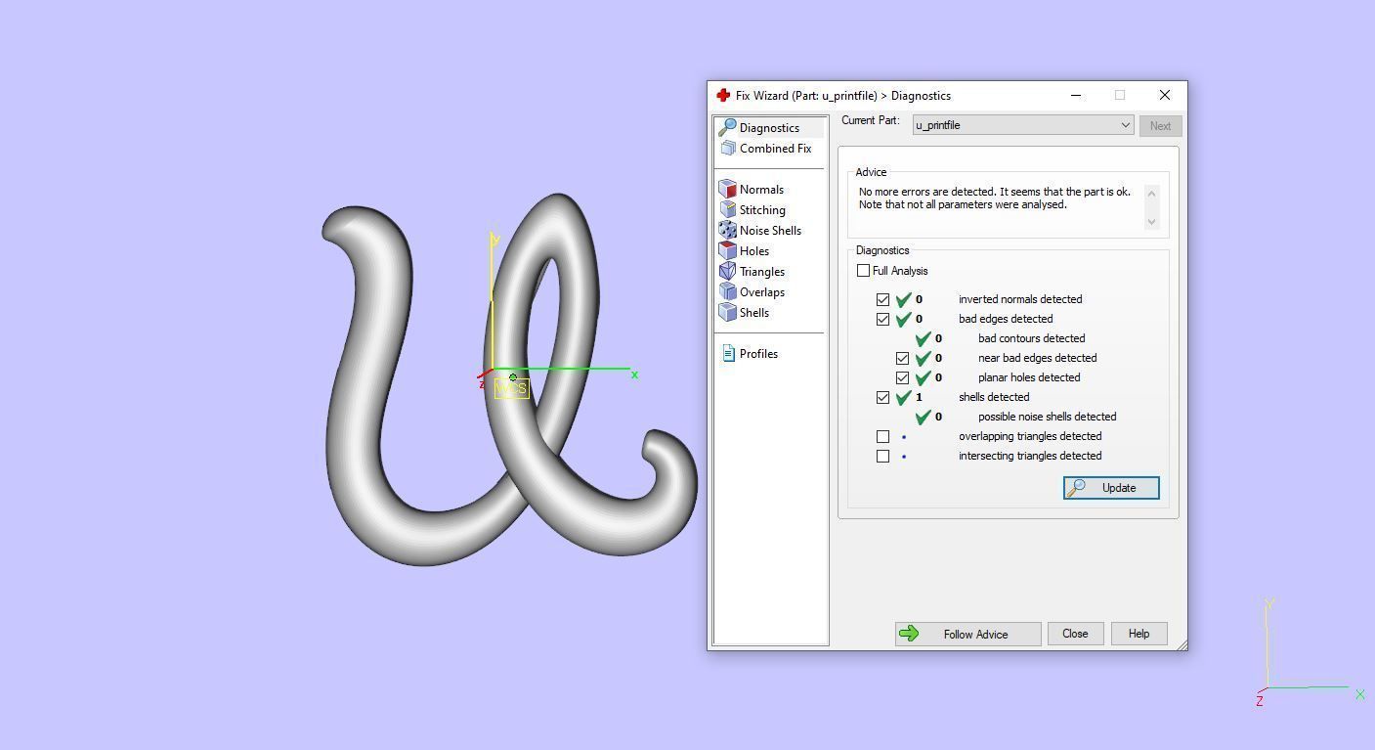Minimize the Fix Wizard window
Screen dimensions: 1375x750
pyautogui.click(x=1076, y=95)
